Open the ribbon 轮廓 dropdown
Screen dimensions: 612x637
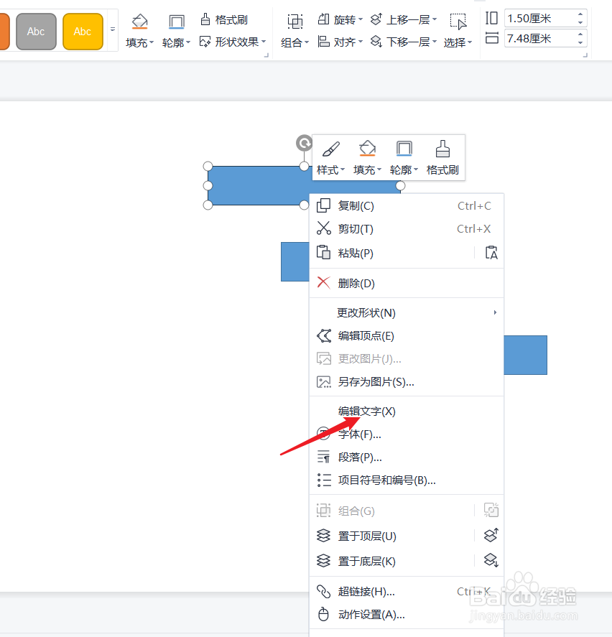point(177,42)
